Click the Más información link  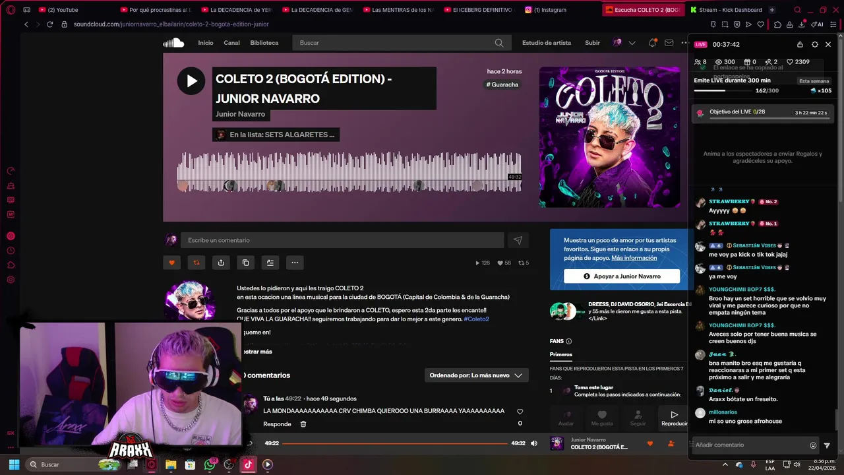[x=634, y=258]
